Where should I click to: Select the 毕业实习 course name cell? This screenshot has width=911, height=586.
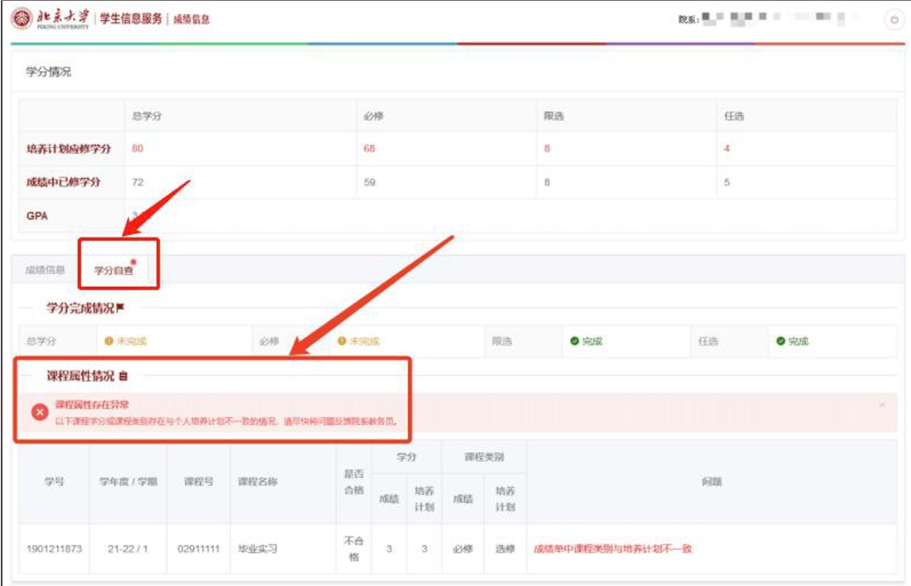click(x=257, y=549)
